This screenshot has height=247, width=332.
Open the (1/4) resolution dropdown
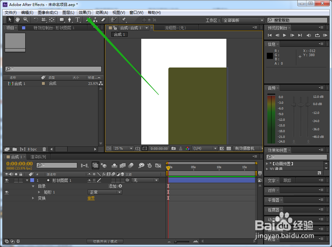(205, 149)
